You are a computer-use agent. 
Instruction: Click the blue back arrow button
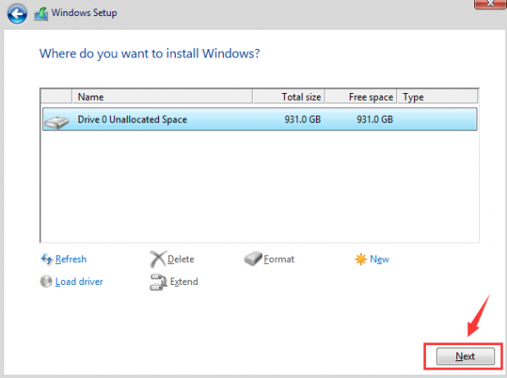[14, 13]
